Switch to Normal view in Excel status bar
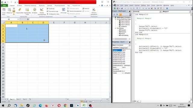The width and height of the screenshot is (193, 108). tap(82, 102)
